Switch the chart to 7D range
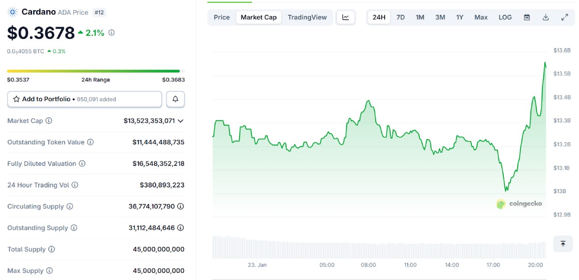The height and width of the screenshot is (280, 579). 400,17
